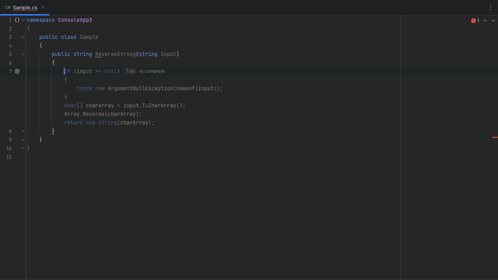The image size is (498, 280).
Task: Close the Sample.cs editor tab
Action: [x=43, y=7]
